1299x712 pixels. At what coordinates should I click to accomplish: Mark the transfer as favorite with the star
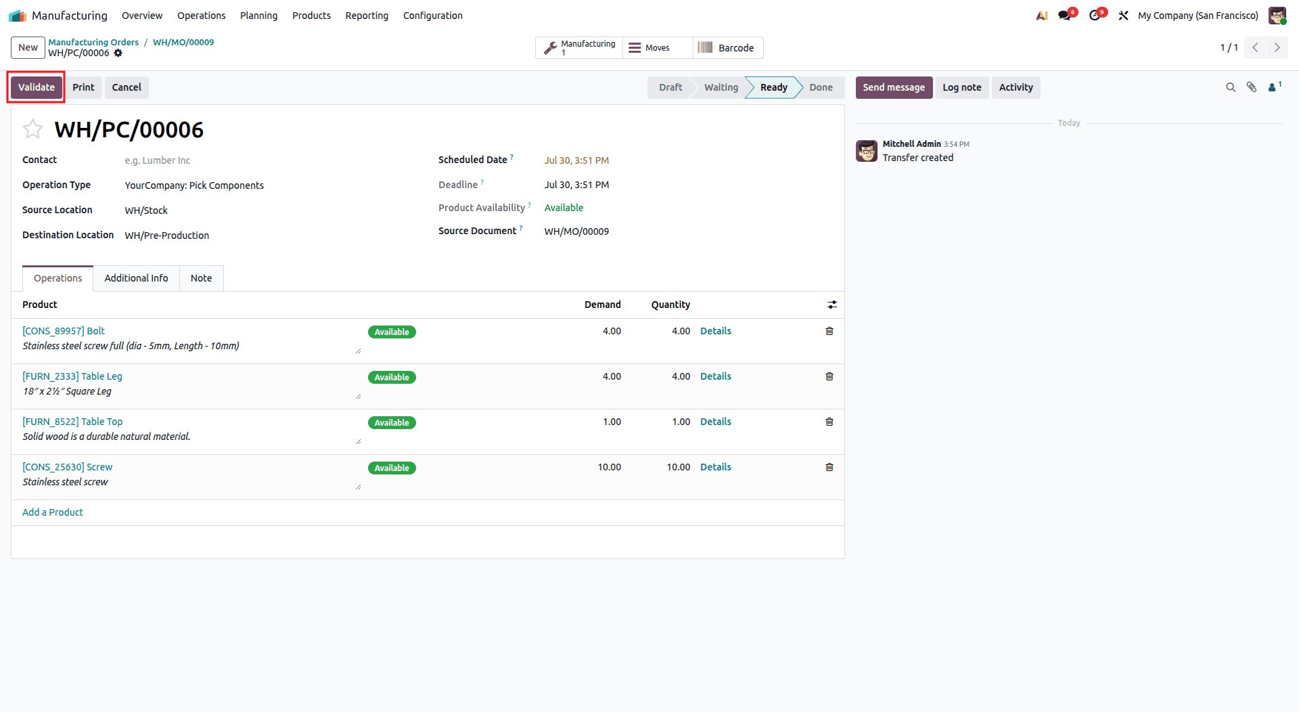[x=32, y=129]
